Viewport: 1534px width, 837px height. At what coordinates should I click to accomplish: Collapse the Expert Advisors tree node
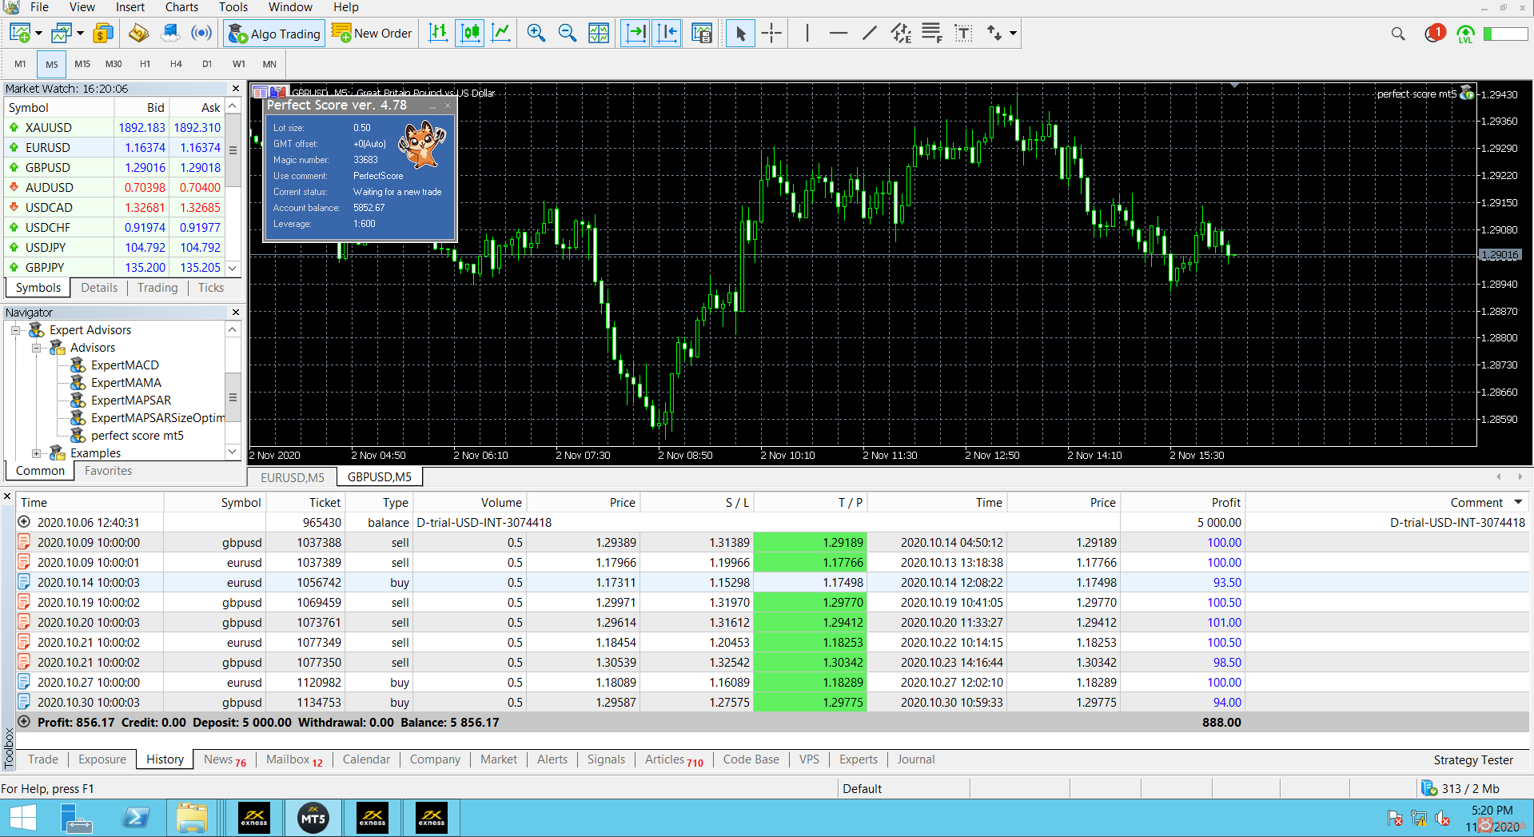point(15,330)
